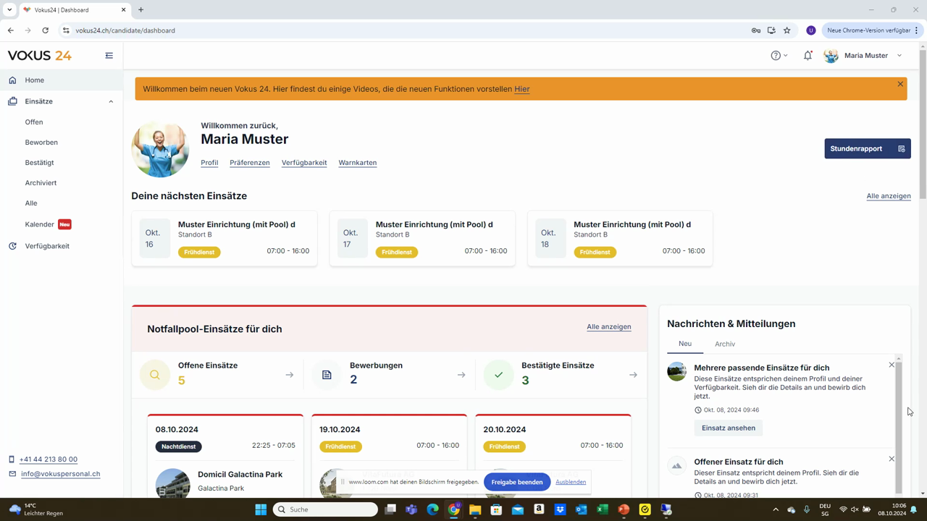927x521 pixels.
Task: Switch to the Archiv tab in Nachrichten
Action: [x=725, y=344]
